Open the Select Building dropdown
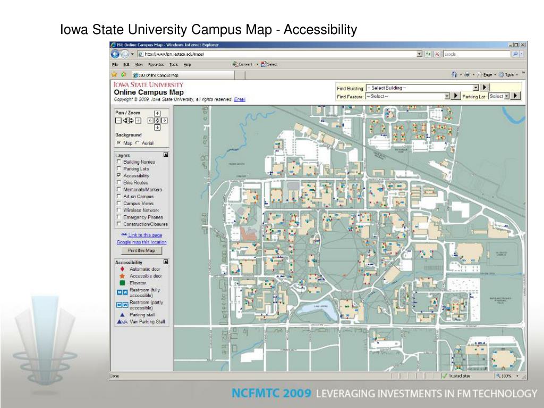This screenshot has height=408, width=544. coord(422,88)
